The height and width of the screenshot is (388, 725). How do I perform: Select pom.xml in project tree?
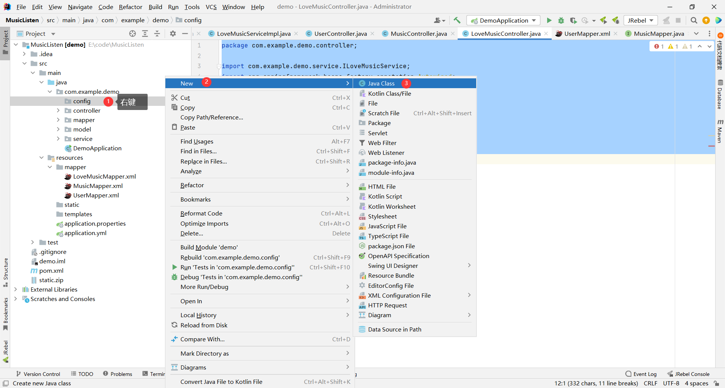[51, 270]
